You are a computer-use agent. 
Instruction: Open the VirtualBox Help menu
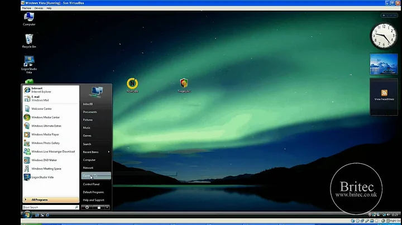(x=49, y=8)
